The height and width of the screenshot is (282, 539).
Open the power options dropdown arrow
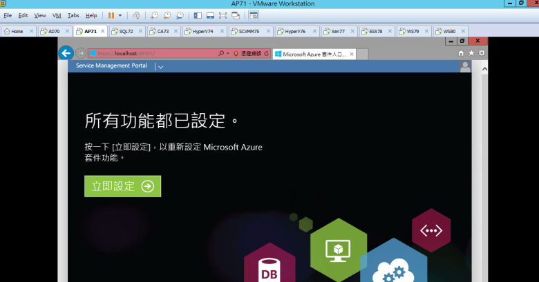[120, 14]
